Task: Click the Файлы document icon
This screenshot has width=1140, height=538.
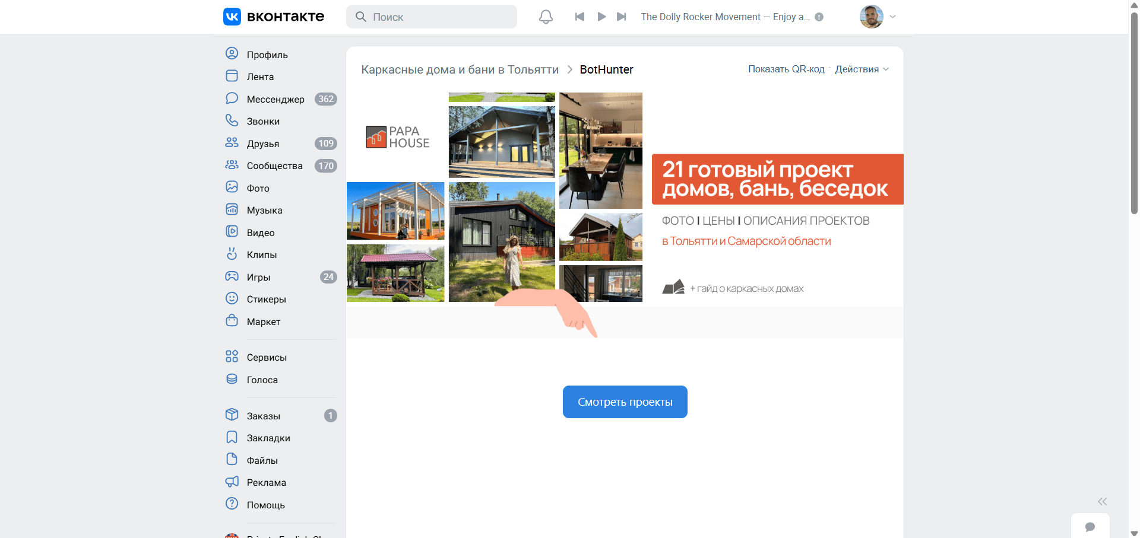Action: pyautogui.click(x=232, y=460)
